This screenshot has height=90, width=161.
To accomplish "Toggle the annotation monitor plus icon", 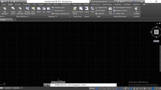I will [149, 88].
